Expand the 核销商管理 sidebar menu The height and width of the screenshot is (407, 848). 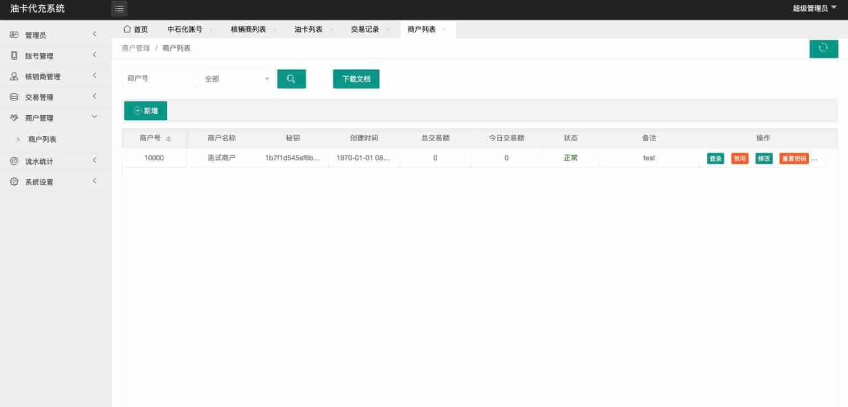55,77
